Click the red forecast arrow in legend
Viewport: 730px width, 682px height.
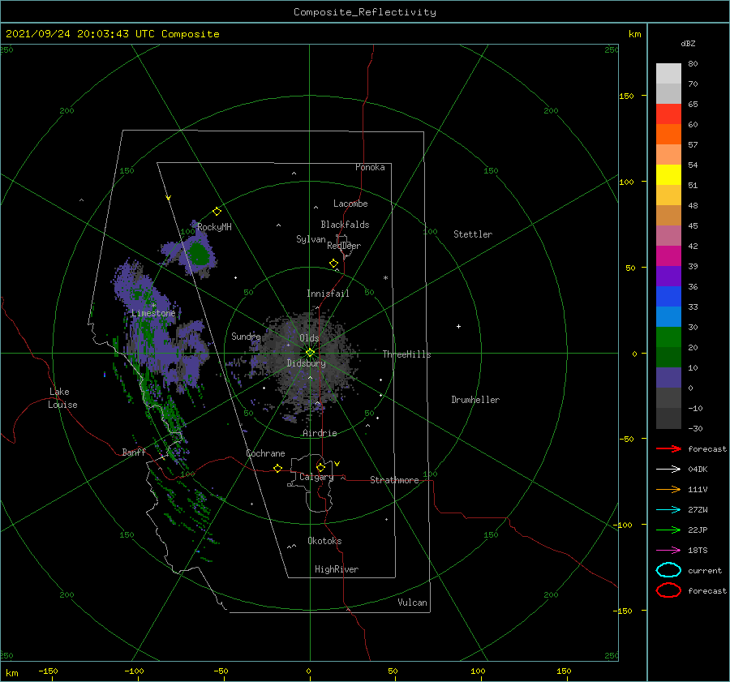(x=668, y=448)
